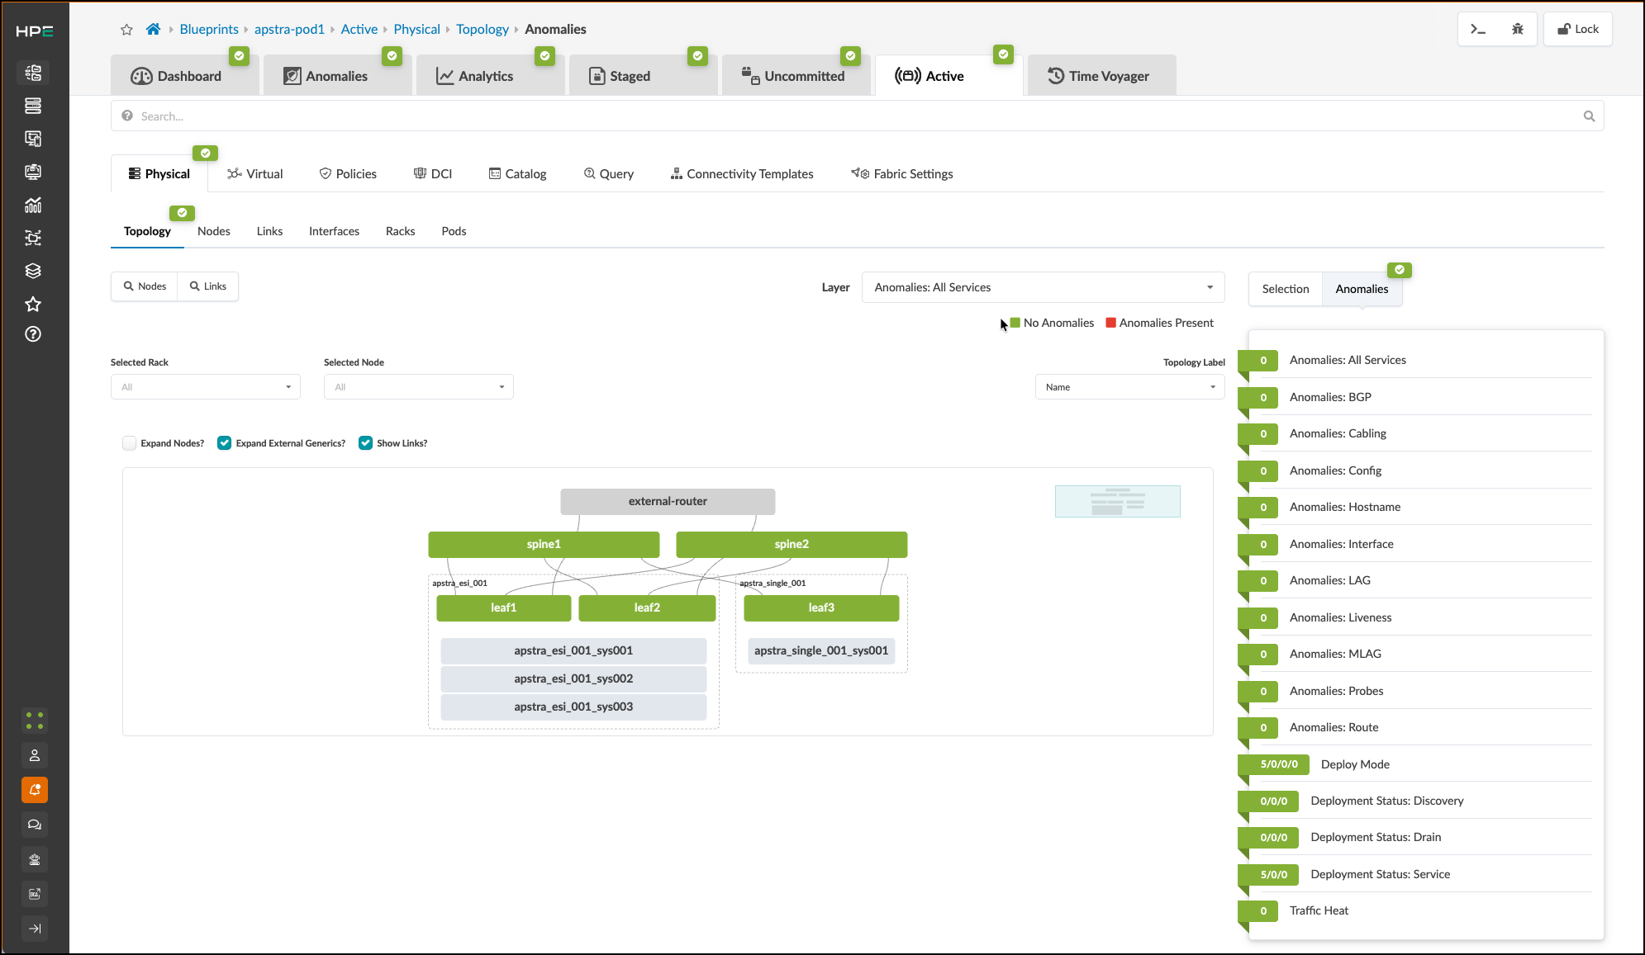Click the orange notification bell icon
Screen dimensions: 1645x955
[x=35, y=790]
